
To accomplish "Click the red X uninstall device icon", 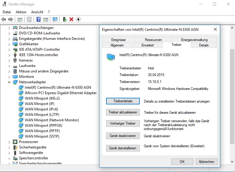I will pyautogui.click(x=71, y=19).
